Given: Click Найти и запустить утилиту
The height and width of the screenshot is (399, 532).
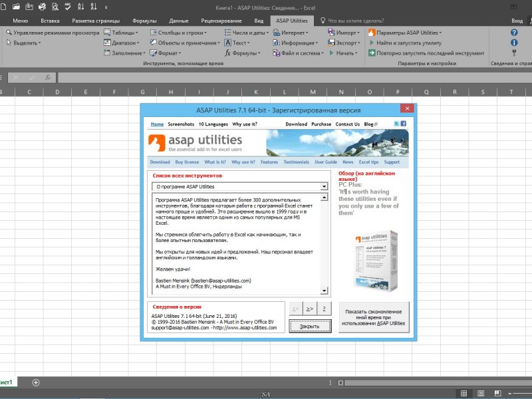Looking at the screenshot, I should click(x=405, y=43).
